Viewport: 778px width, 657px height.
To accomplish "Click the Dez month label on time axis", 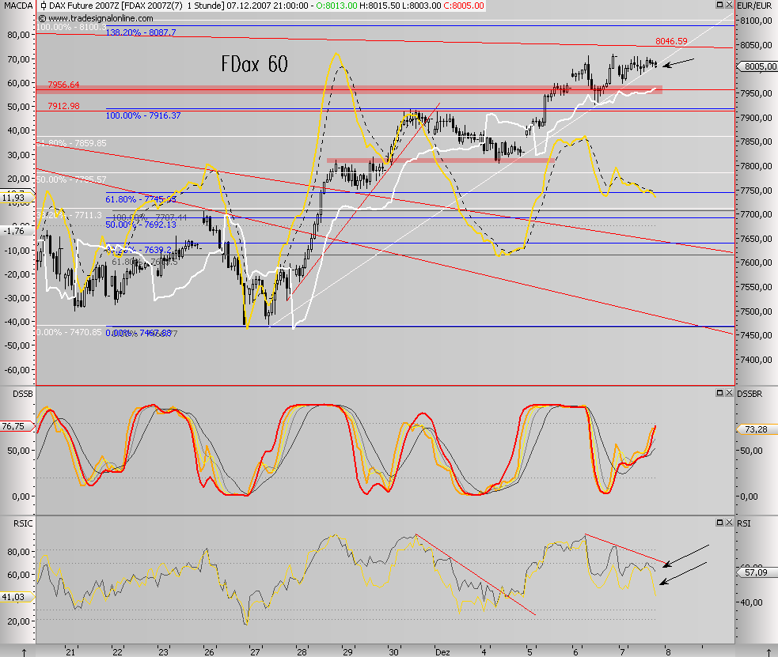I will pos(442,652).
